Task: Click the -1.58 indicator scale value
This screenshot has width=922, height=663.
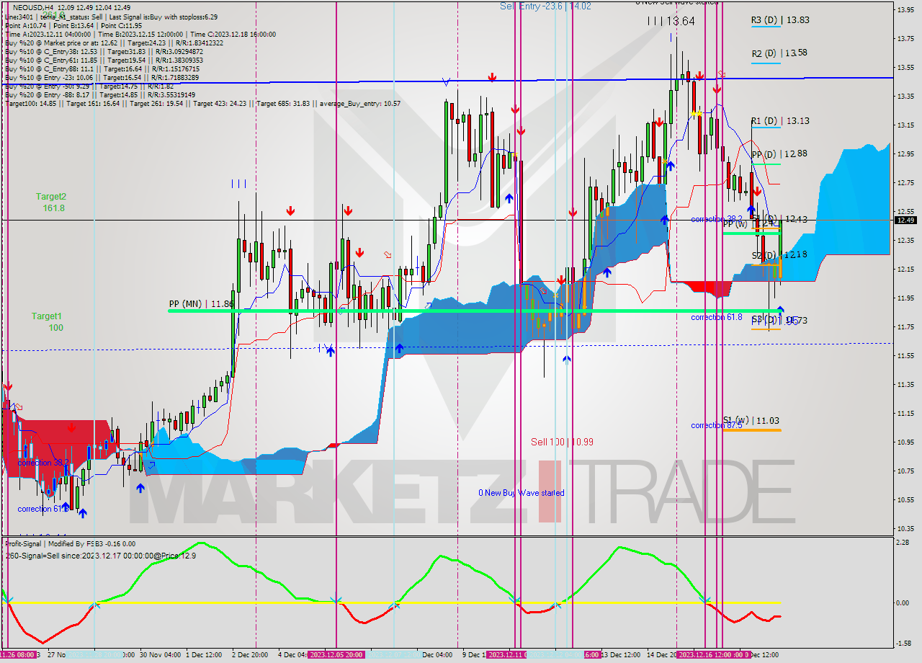Action: click(x=903, y=644)
